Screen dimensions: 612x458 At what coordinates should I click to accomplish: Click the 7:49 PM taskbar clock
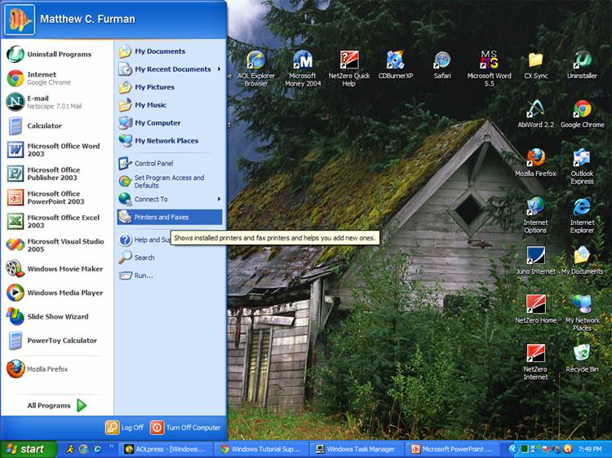coord(590,449)
